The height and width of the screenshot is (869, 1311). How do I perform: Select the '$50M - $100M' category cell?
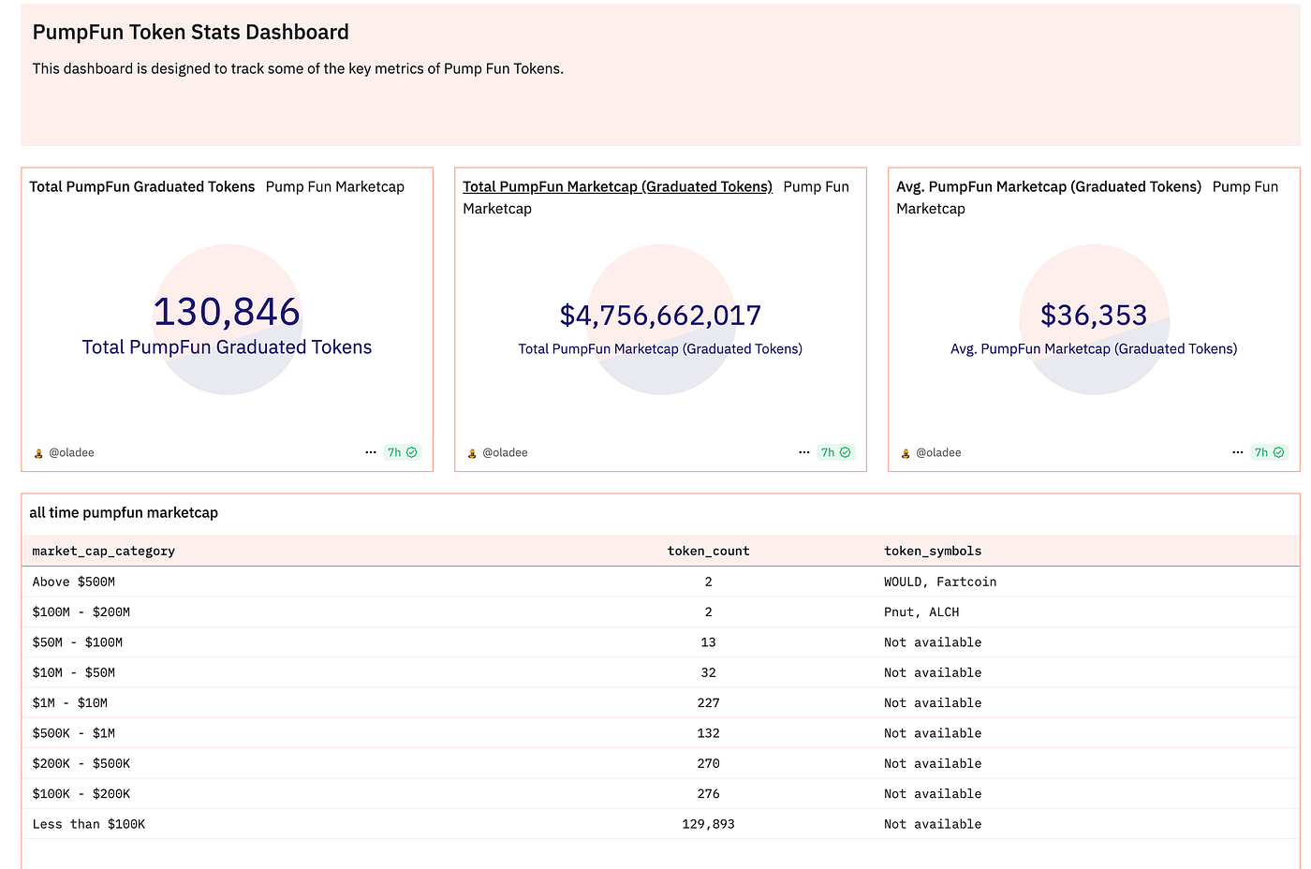pyautogui.click(x=78, y=642)
